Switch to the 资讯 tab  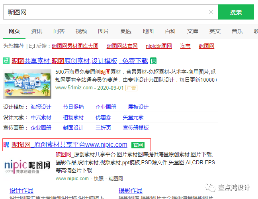coord(37,31)
